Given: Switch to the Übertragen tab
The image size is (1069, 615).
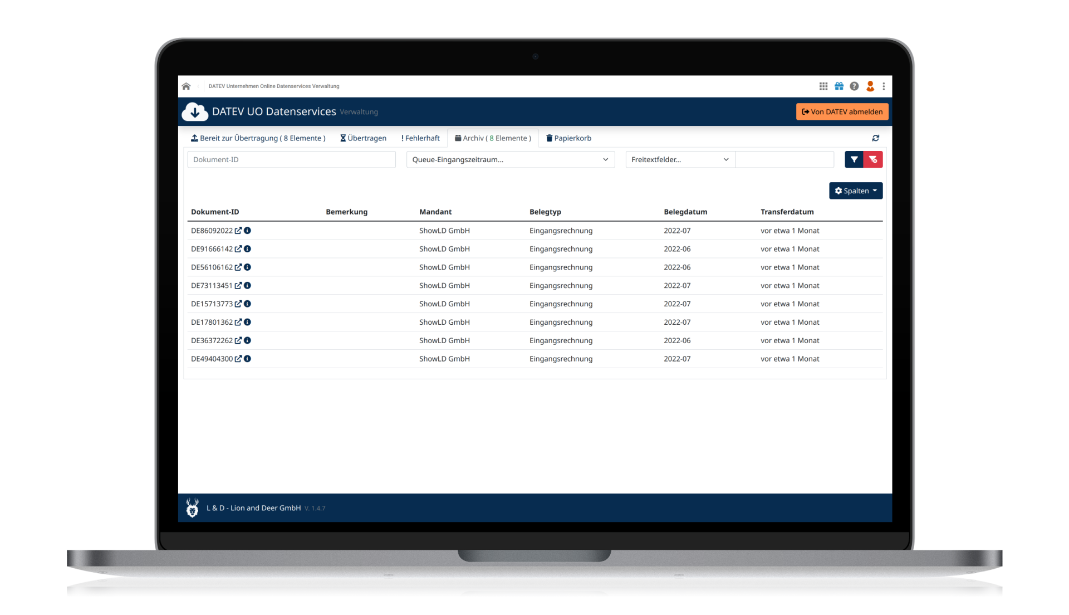Looking at the screenshot, I should (363, 138).
